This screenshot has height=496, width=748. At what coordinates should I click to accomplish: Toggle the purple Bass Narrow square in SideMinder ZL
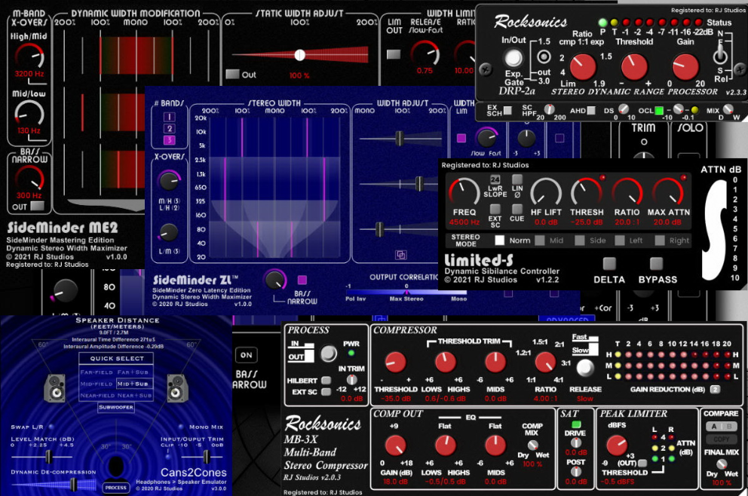[302, 280]
